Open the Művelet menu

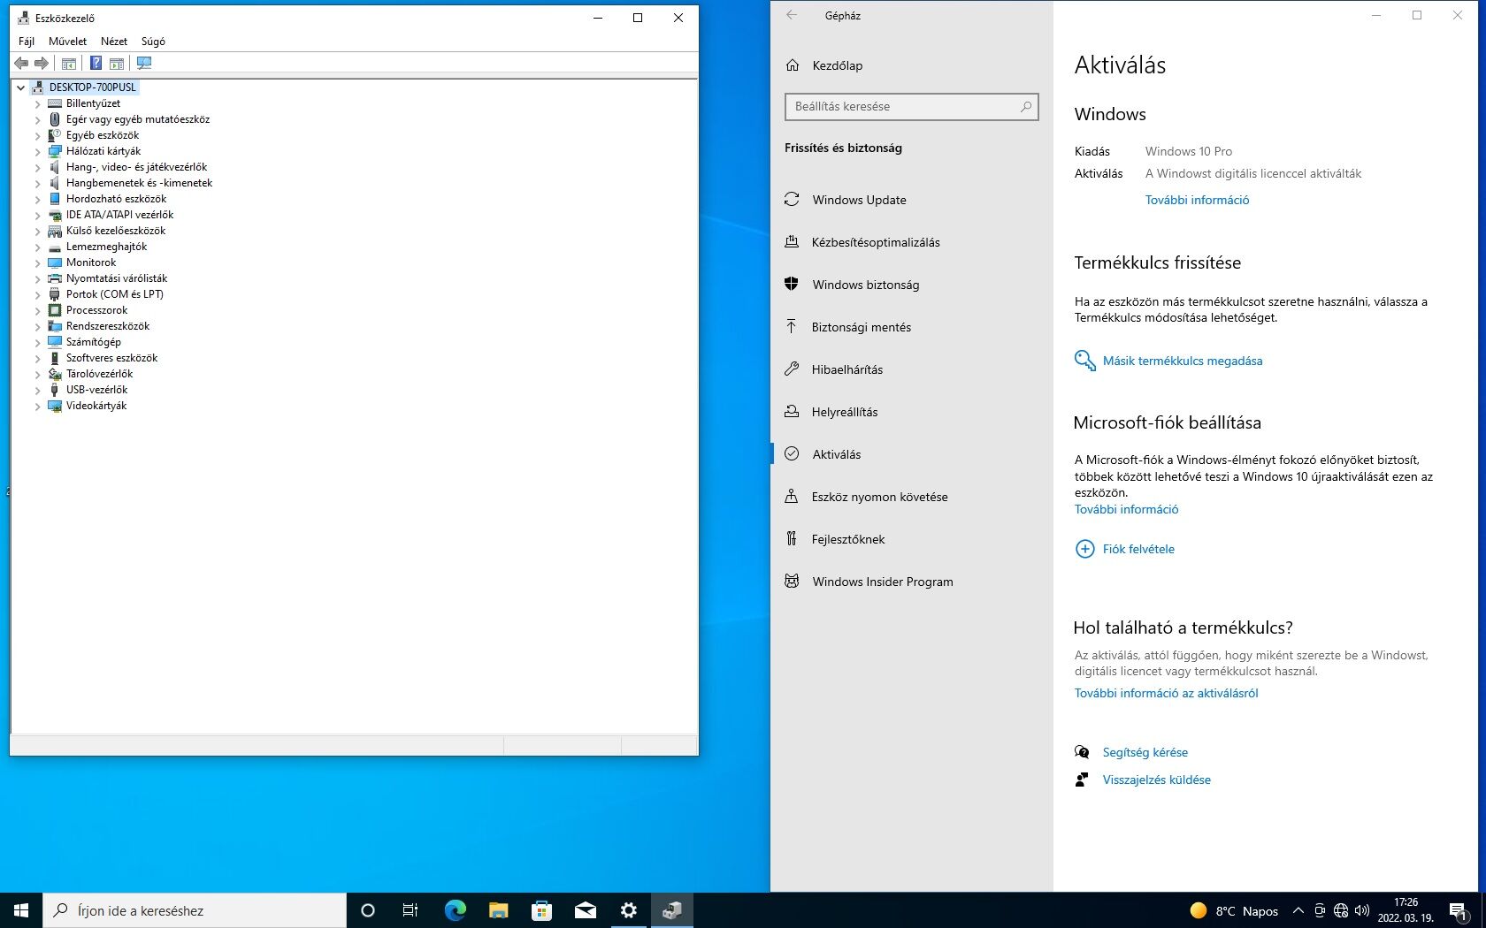coord(68,42)
